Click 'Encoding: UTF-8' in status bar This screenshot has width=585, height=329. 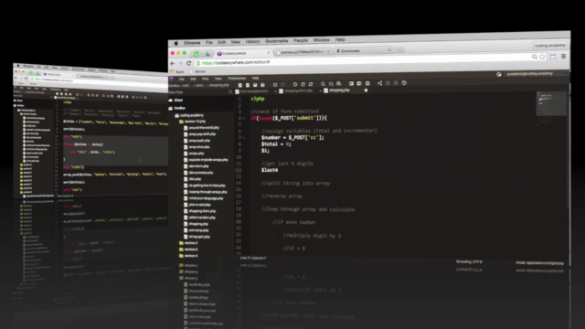pyautogui.click(x=469, y=262)
